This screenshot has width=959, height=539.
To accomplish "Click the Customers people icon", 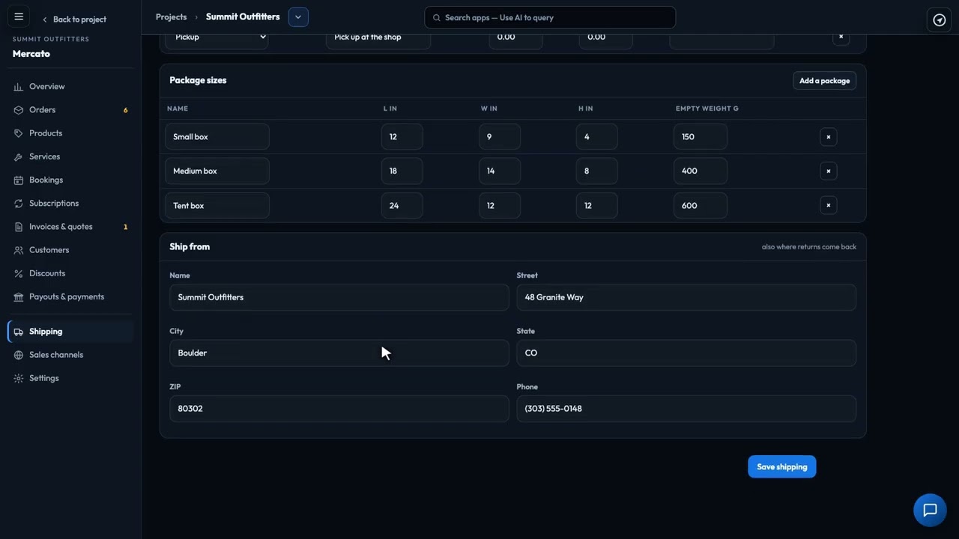I will 19,250.
